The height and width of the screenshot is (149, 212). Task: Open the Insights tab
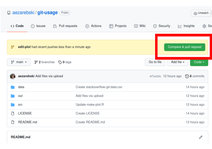click(x=186, y=26)
